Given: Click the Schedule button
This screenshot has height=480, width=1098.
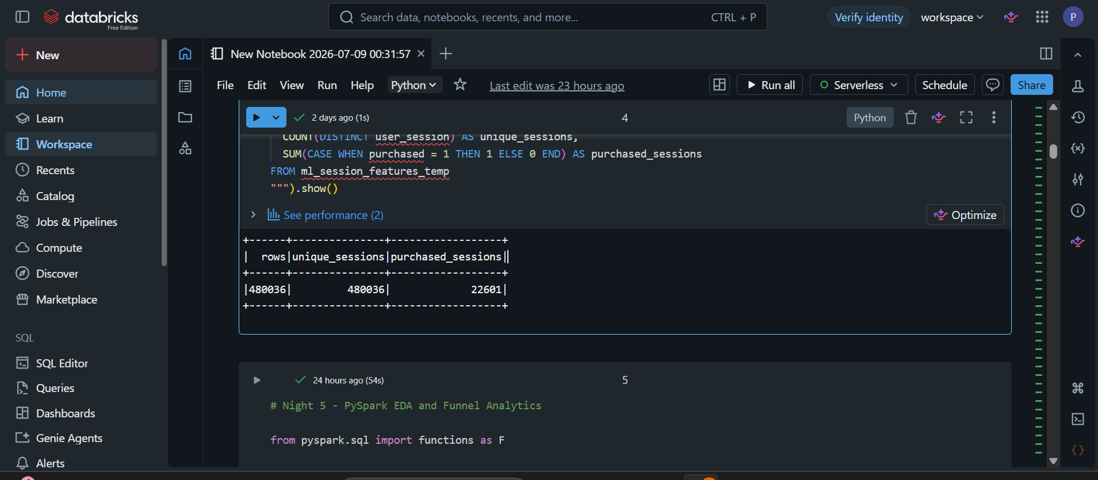Looking at the screenshot, I should coord(944,85).
